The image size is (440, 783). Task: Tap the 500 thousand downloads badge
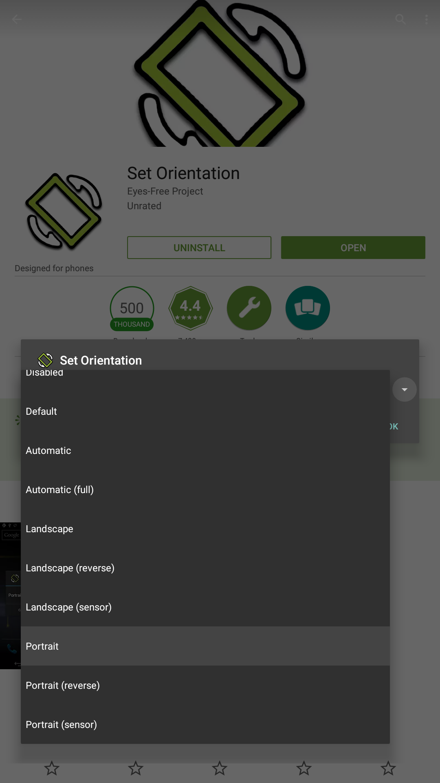tap(132, 308)
